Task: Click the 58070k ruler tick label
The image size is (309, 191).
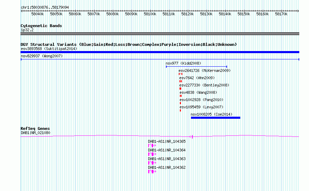Action: [94, 14]
